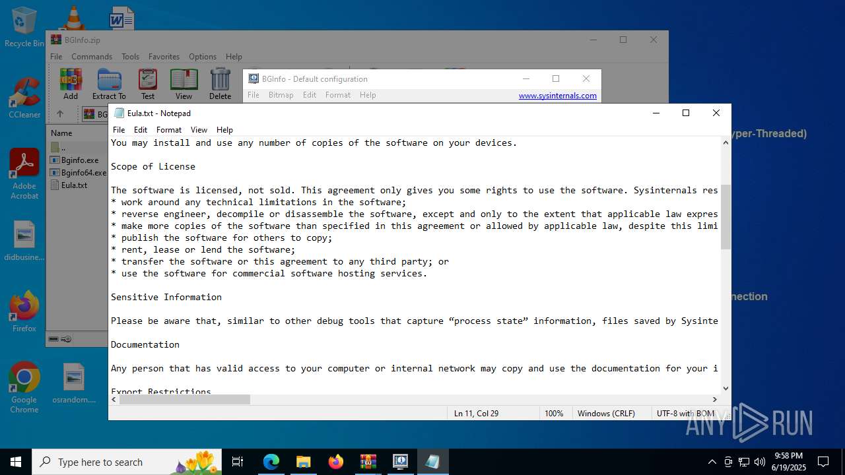Click Notepad vertical scrollbar up arrow
The height and width of the screenshot is (475, 845).
(x=726, y=142)
